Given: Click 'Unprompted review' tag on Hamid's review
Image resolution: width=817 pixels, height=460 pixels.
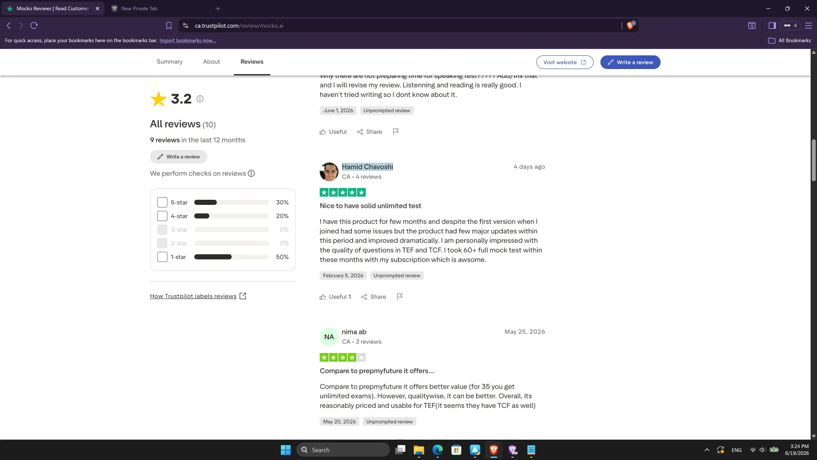Looking at the screenshot, I should (397, 276).
